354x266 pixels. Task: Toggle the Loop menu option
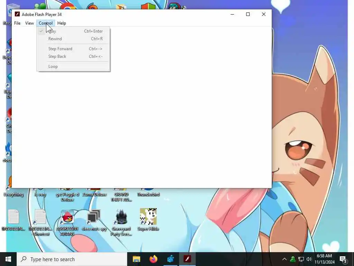click(x=74, y=66)
